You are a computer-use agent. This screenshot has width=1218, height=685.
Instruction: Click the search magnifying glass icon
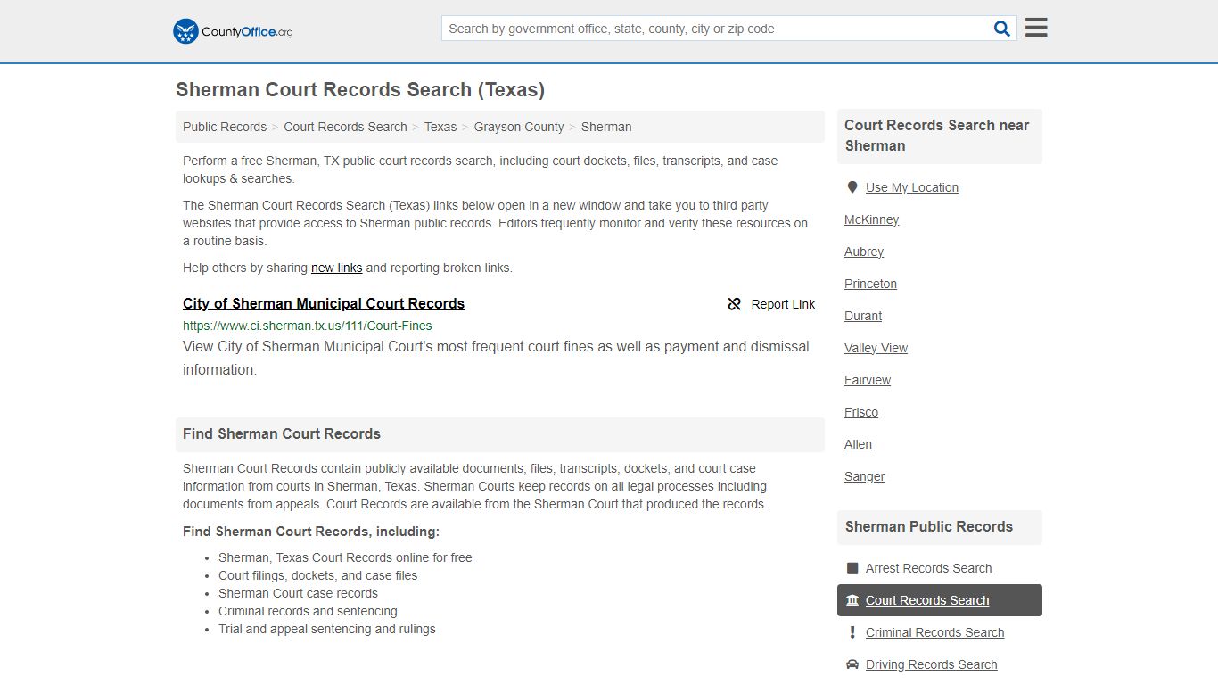click(x=1001, y=28)
